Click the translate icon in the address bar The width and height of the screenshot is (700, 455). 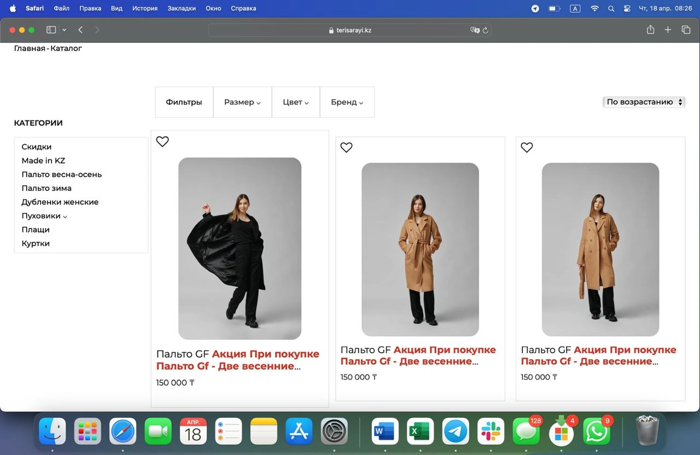click(x=475, y=30)
